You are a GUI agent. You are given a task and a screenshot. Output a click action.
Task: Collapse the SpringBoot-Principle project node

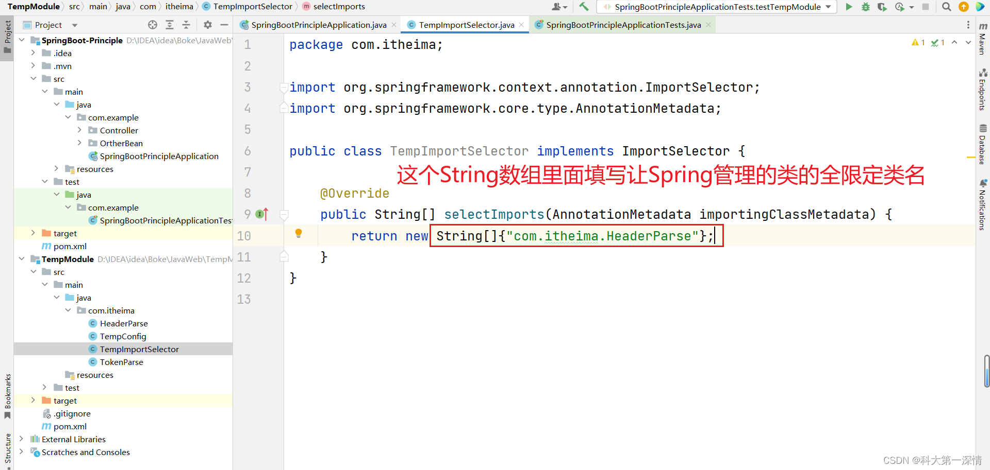pos(22,40)
